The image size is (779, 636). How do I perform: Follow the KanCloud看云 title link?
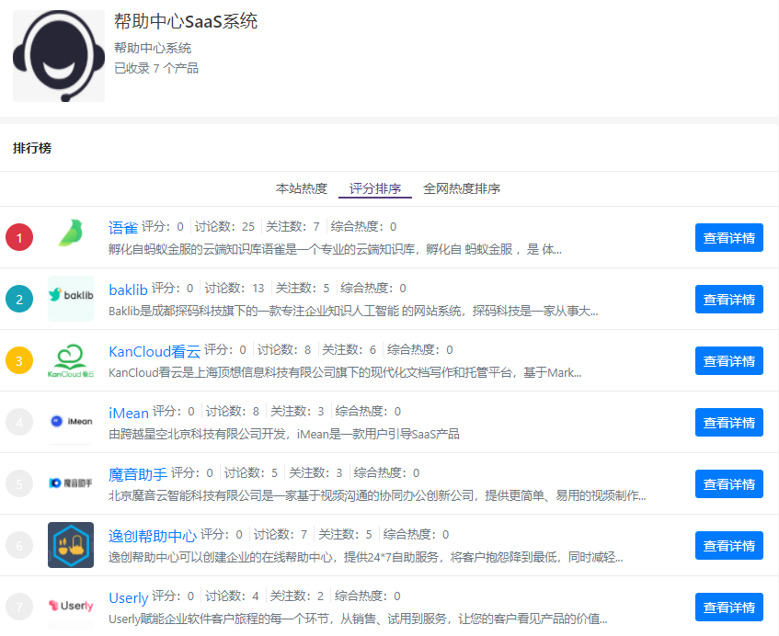tap(154, 351)
